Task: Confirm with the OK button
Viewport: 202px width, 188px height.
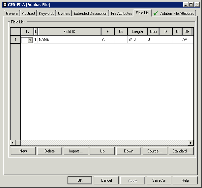Action: [x=80, y=180]
